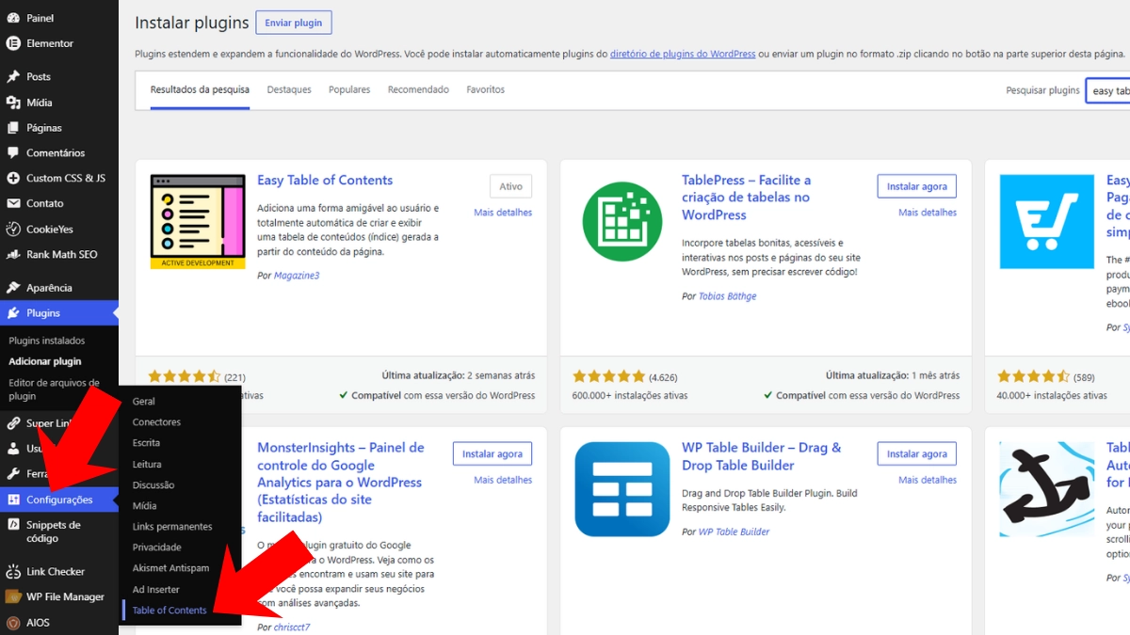Click the TablePress plugin title link

pos(747,198)
